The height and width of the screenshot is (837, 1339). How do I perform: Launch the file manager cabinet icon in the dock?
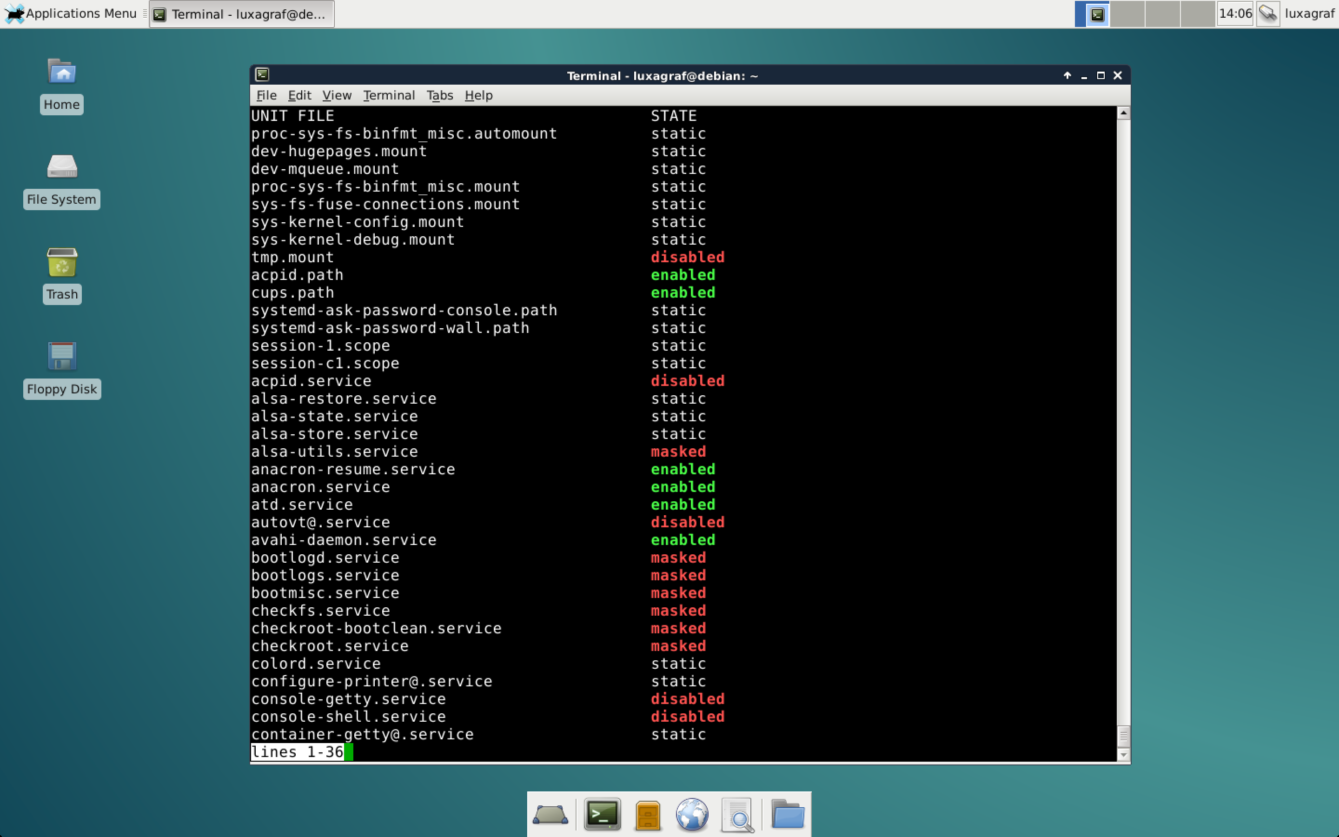tap(649, 814)
